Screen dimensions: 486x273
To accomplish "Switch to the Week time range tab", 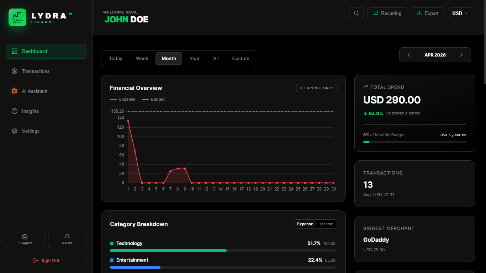I will [142, 58].
